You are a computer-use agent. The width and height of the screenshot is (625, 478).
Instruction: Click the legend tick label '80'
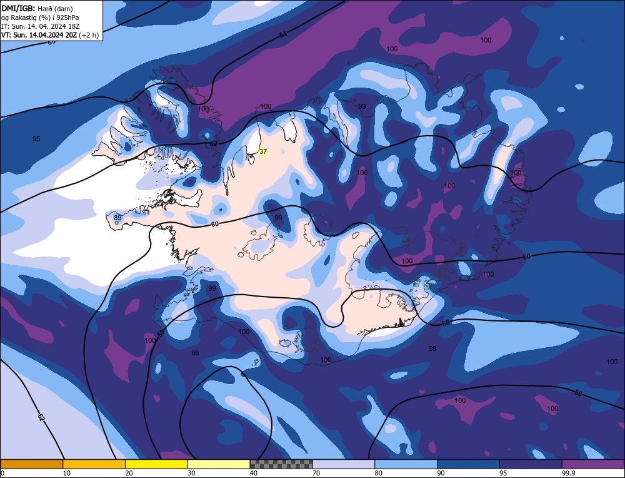pos(378,473)
